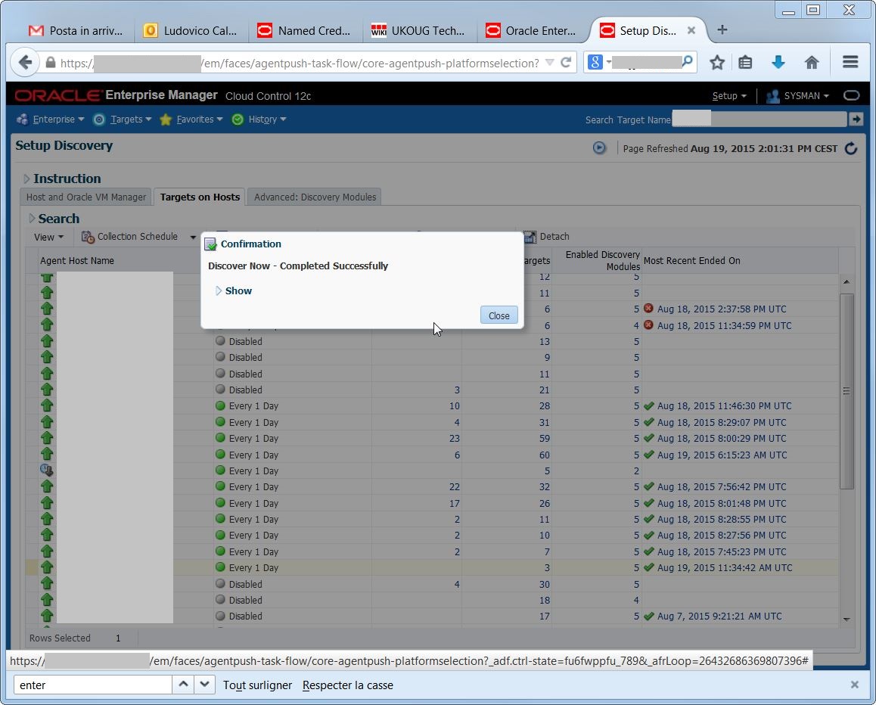Click the Confirmation dialog icon
This screenshot has width=876, height=705.
(210, 244)
